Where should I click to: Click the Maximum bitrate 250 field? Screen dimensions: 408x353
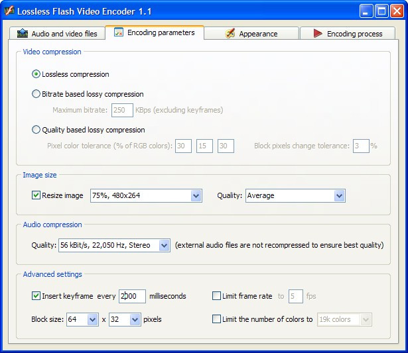[x=122, y=110]
